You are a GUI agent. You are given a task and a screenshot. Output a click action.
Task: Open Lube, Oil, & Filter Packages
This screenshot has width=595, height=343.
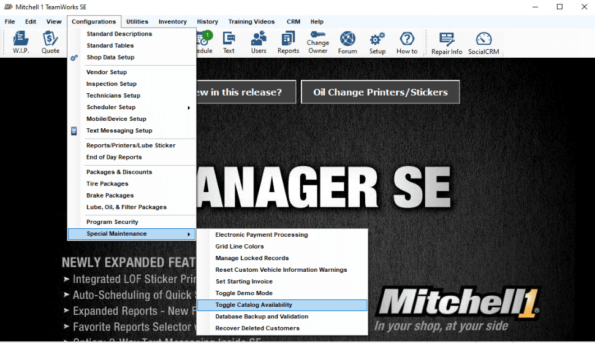click(126, 207)
